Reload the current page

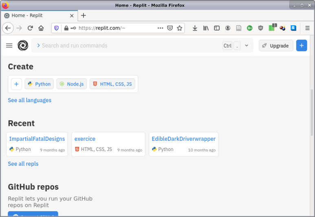(x=30, y=28)
